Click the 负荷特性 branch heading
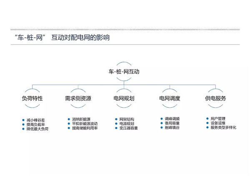The height and width of the screenshot is (176, 250). click(x=32, y=99)
